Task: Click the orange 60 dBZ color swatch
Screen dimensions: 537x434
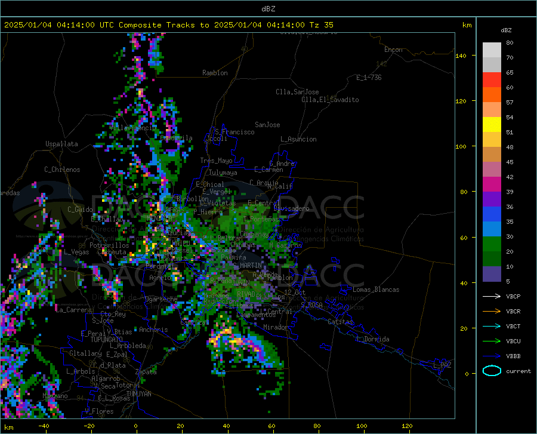Action: coord(492,95)
